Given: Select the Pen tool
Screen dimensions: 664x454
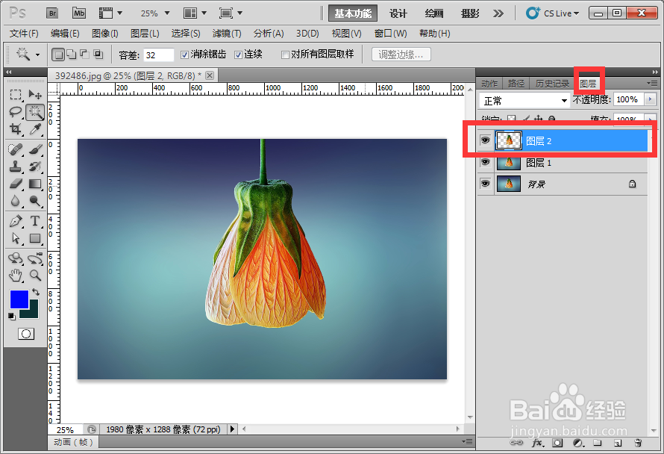Looking at the screenshot, I should tap(16, 221).
